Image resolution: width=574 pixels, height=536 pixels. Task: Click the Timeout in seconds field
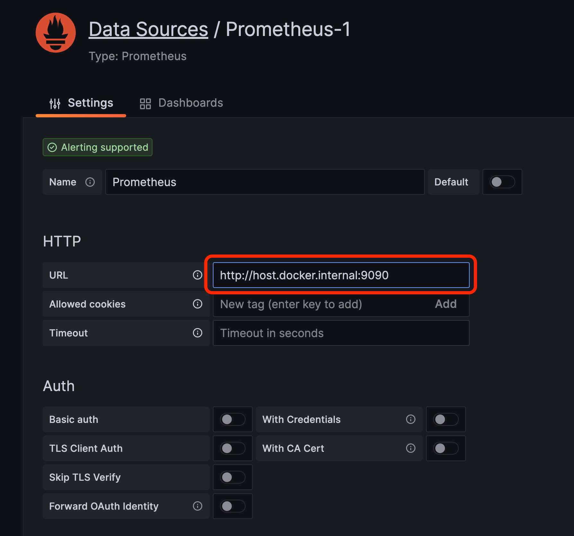pyautogui.click(x=341, y=333)
